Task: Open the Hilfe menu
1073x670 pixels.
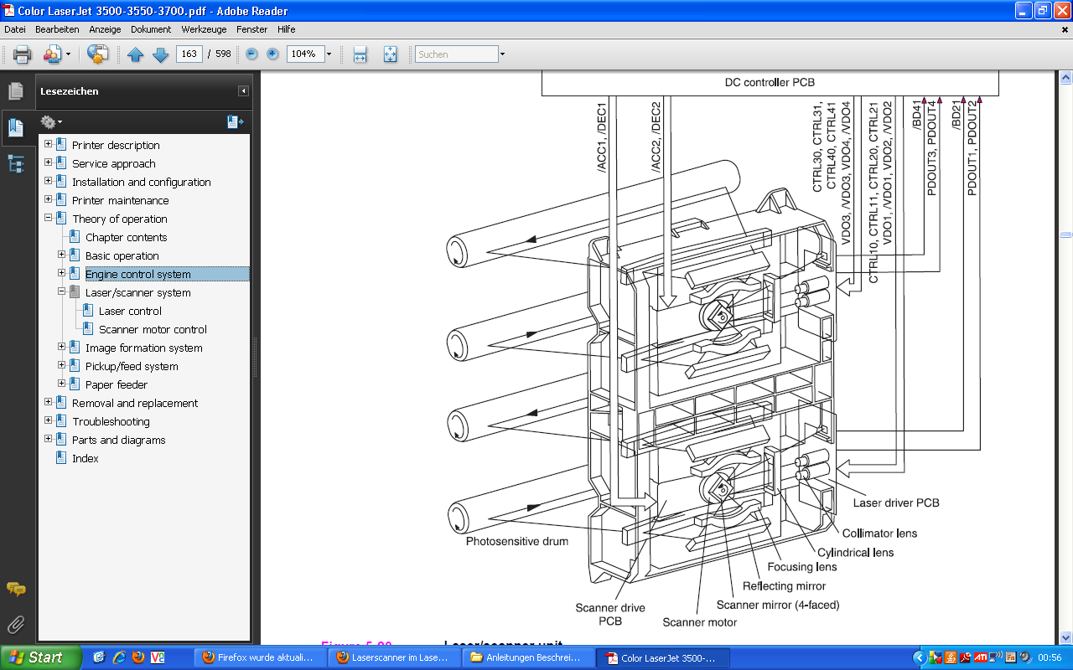Action: tap(287, 29)
